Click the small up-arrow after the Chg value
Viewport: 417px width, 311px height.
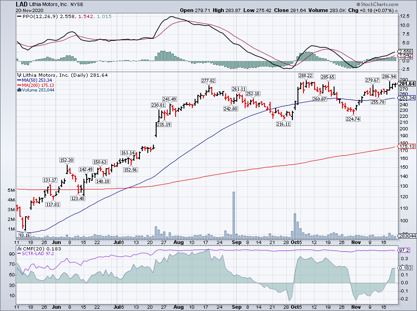point(396,10)
